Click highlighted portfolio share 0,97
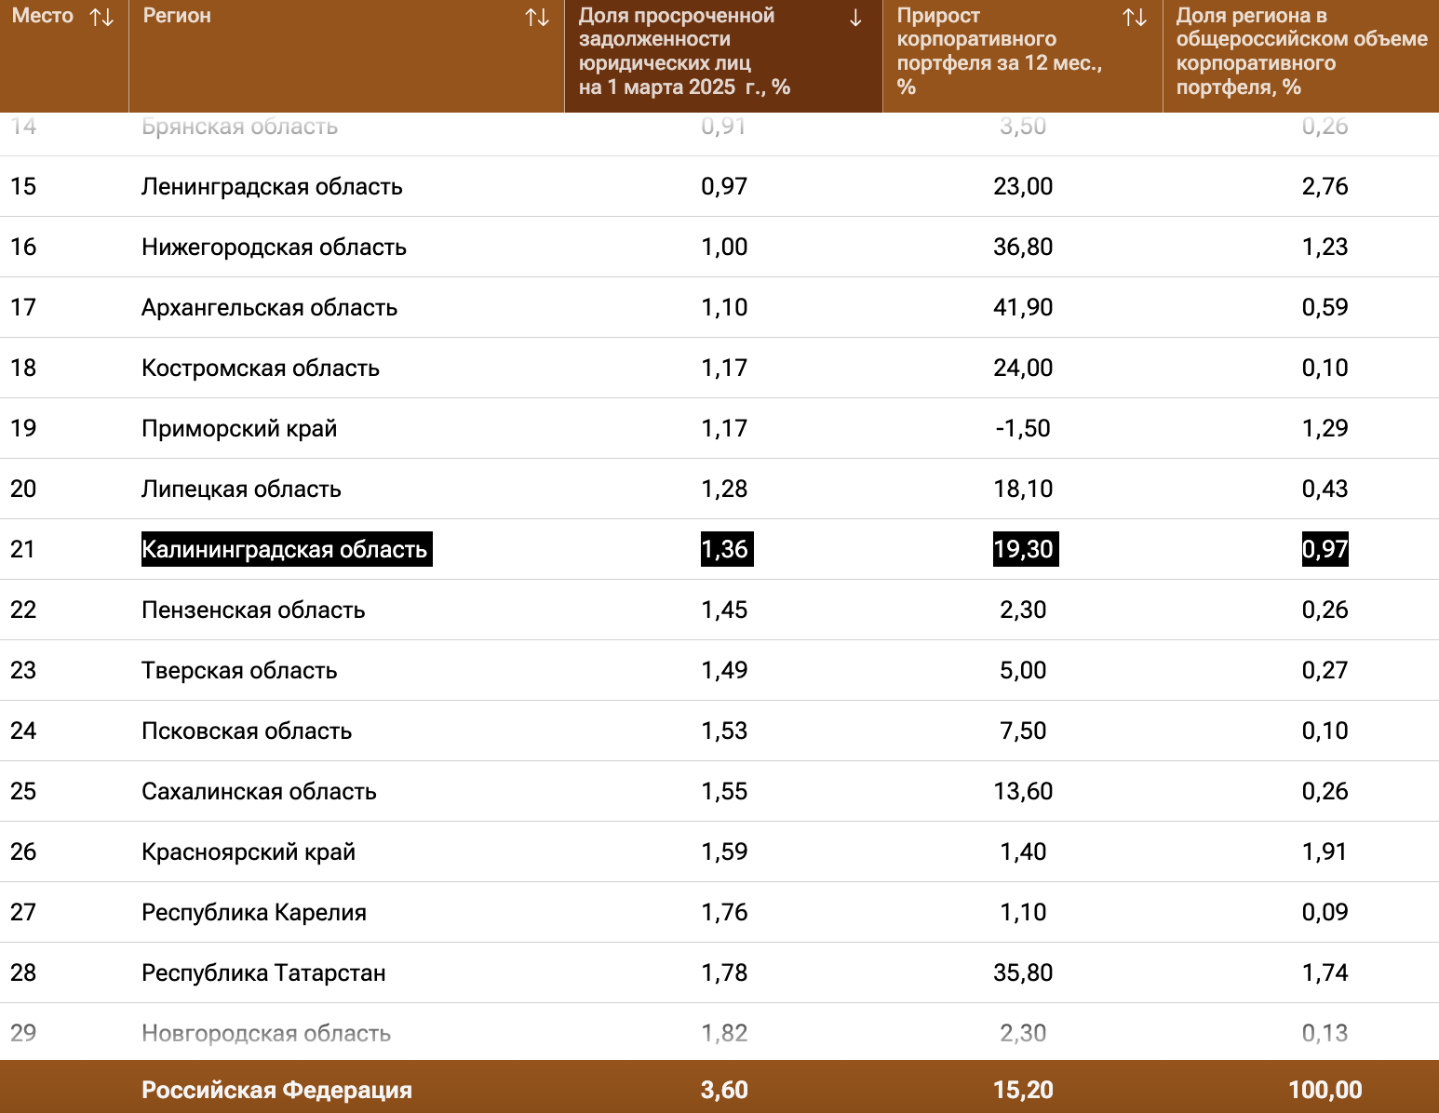 tap(1325, 549)
